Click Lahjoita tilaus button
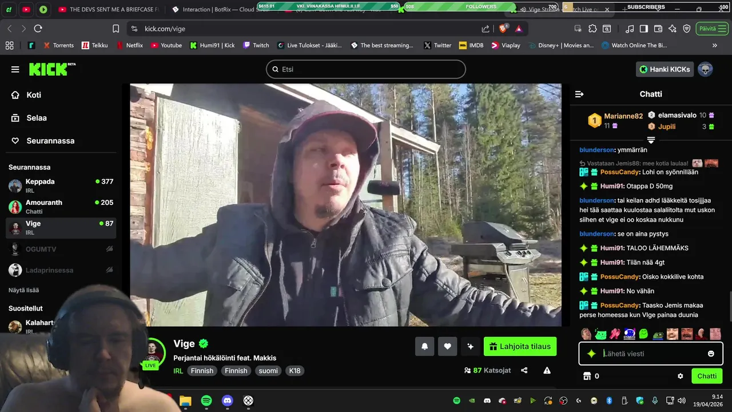The image size is (732, 412). (x=520, y=346)
